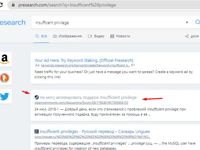Click the доля share button
The height and width of the screenshot is (150, 200).
coord(192,36)
